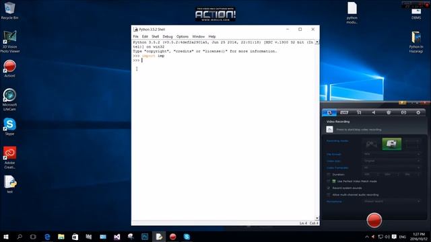The width and height of the screenshot is (431, 242).
Task: Open the Edit menu in Python Shell
Action: pos(145,36)
